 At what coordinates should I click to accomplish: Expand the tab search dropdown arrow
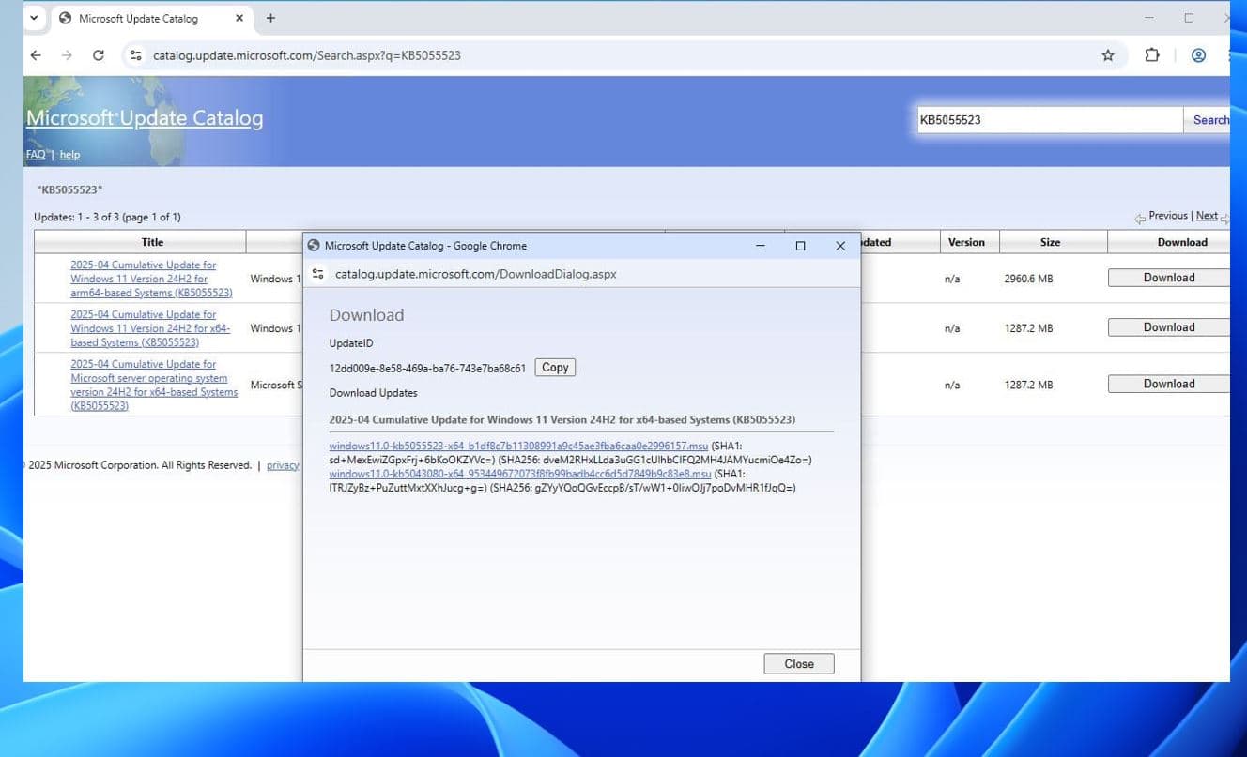pos(35,18)
